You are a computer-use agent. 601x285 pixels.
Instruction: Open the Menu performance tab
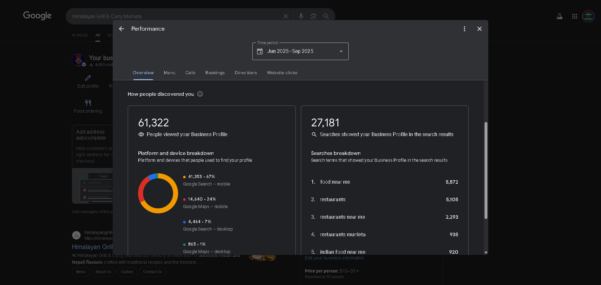click(x=169, y=73)
